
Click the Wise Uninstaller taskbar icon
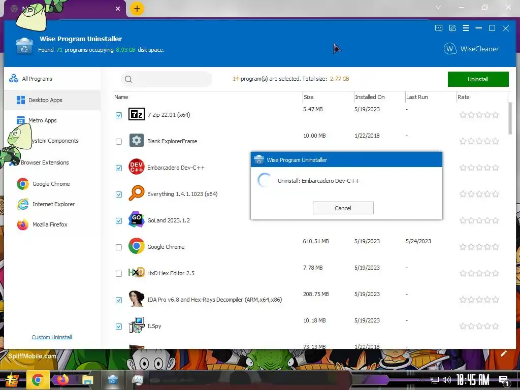point(113,380)
